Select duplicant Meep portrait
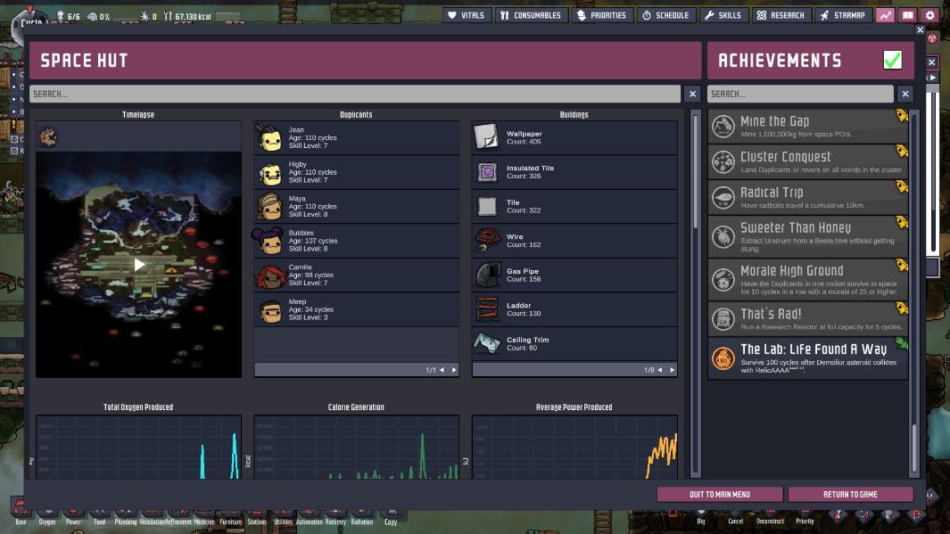 coord(269,310)
